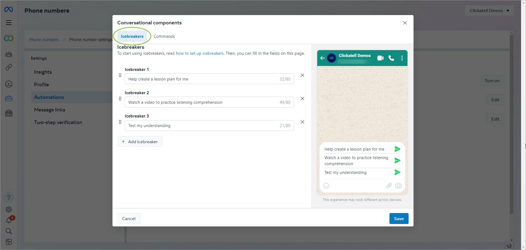Switch to the Commands tab
This screenshot has width=526, height=250.
coord(164,36)
